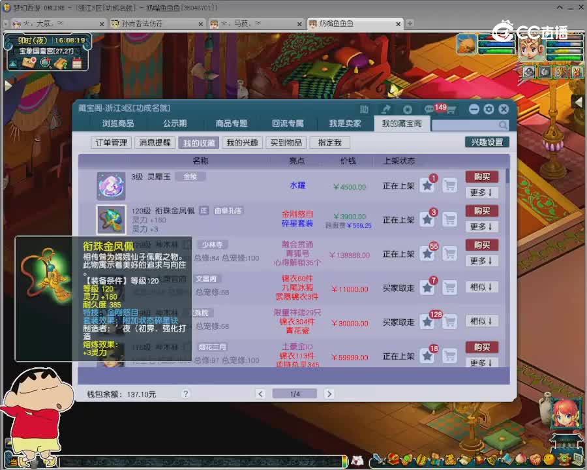Expand 更多 in the ¥59999.00 row
587x470 pixels.
click(482, 362)
